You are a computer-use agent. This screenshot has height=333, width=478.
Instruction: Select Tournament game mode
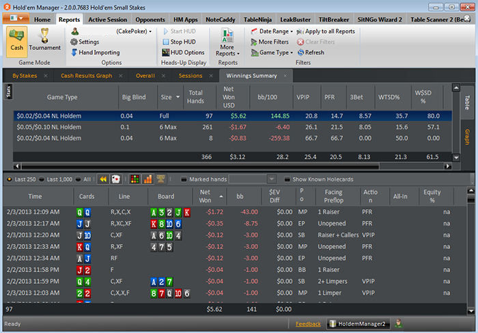point(44,40)
